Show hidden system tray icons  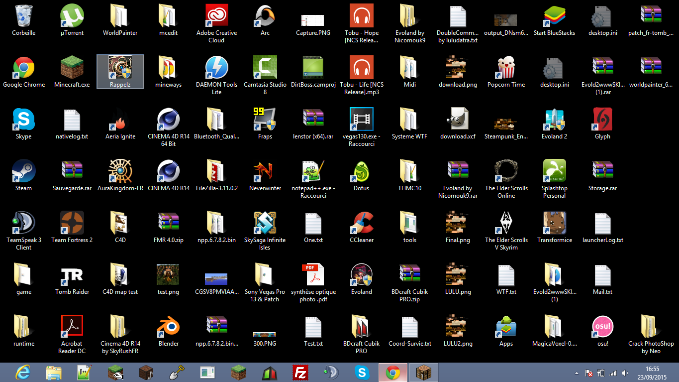[x=577, y=373]
